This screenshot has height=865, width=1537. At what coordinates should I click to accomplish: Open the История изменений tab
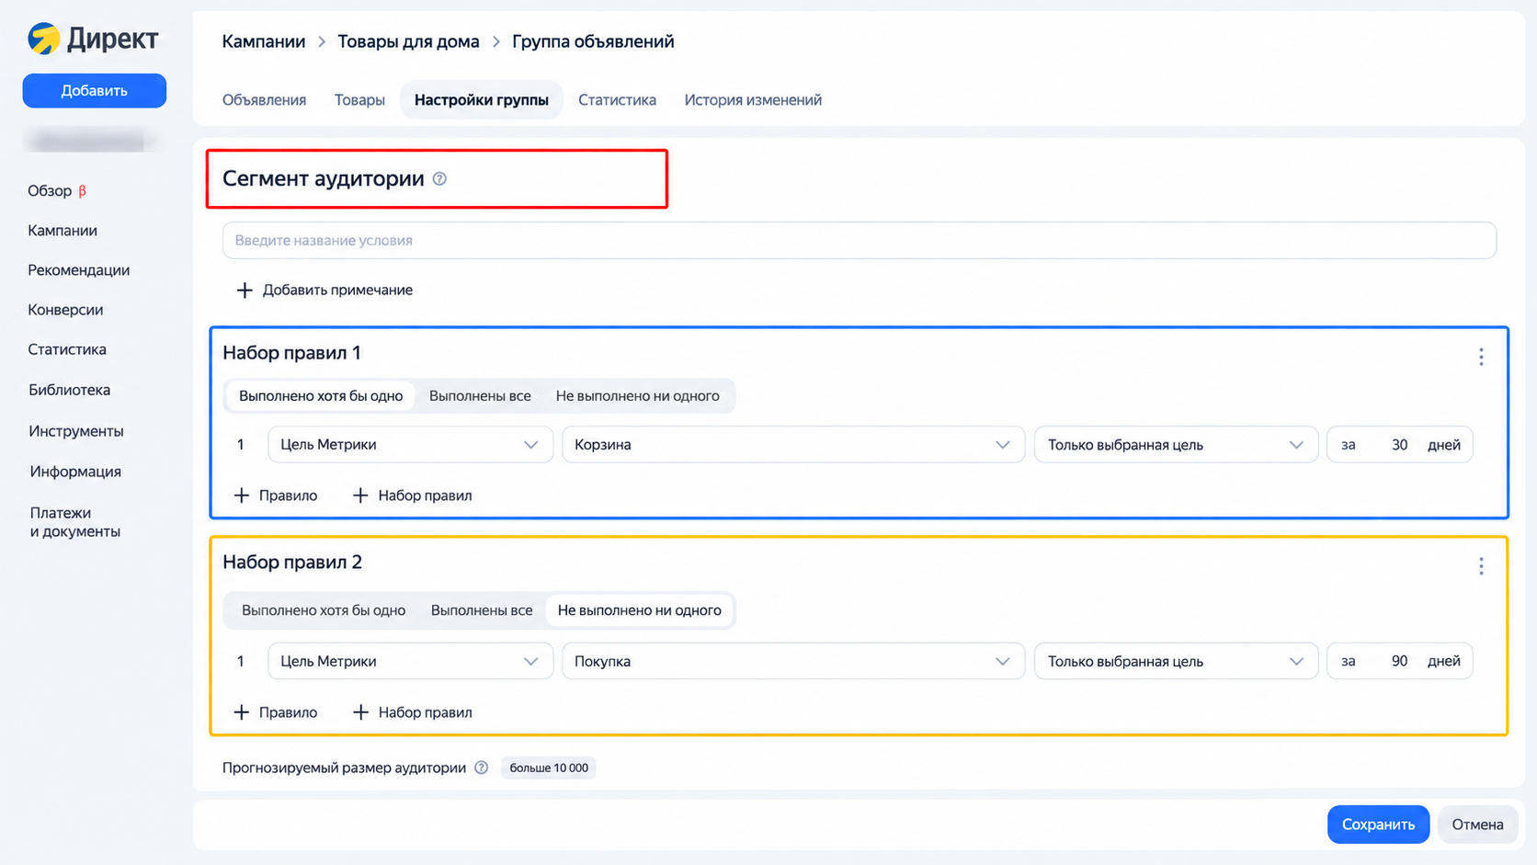pyautogui.click(x=753, y=100)
